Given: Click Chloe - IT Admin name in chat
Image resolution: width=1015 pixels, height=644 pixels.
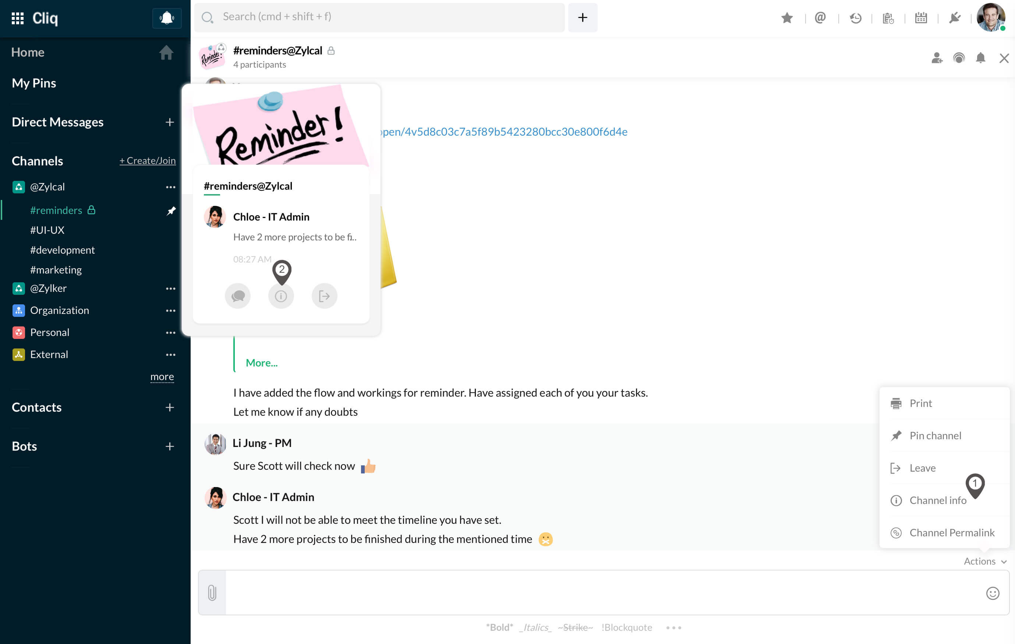Looking at the screenshot, I should tap(273, 497).
